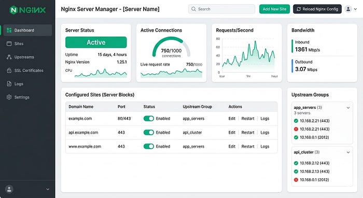Click the Active Connections gauge arc
The image size is (363, 198).
pos(171,47)
